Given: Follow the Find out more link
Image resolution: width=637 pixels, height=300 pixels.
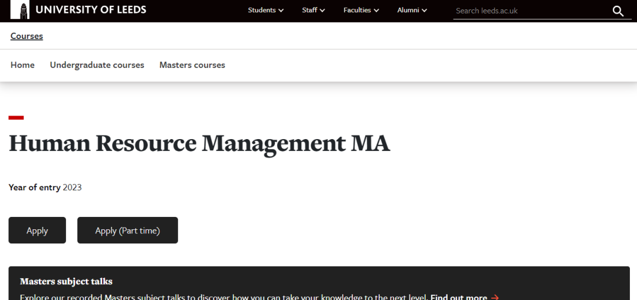Looking at the screenshot, I should [458, 297].
